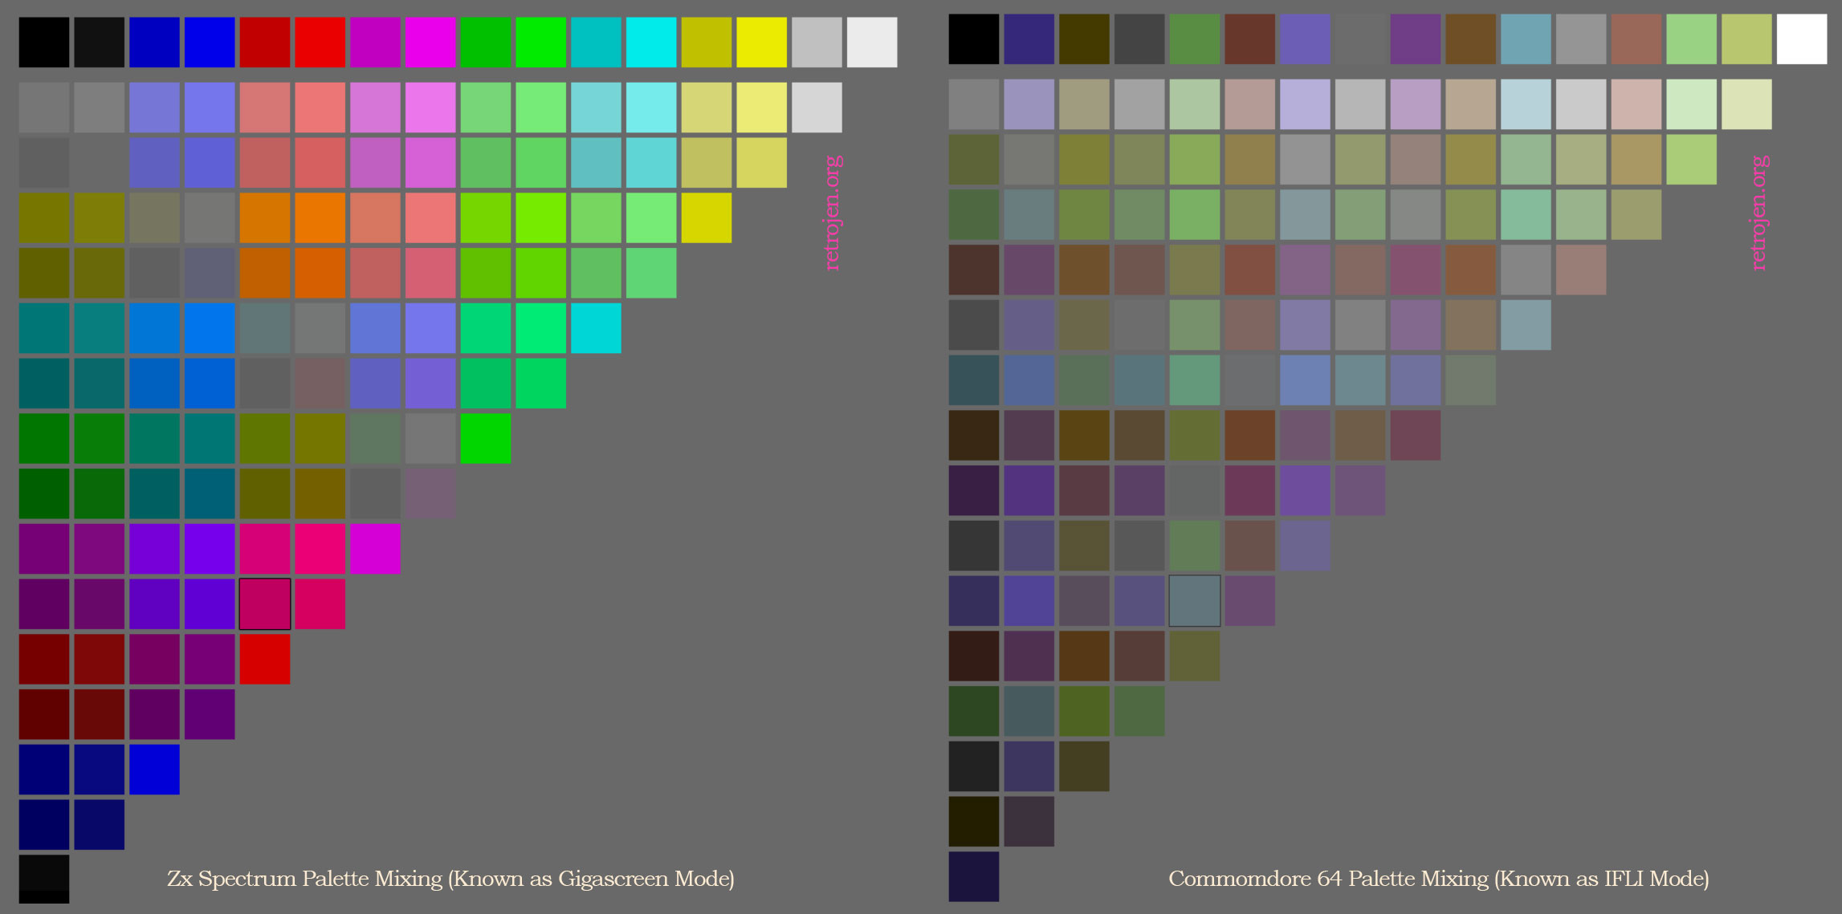This screenshot has width=1842, height=914.
Task: Click dark cyan swatch in ZX Spectrum top row
Action: (x=596, y=43)
